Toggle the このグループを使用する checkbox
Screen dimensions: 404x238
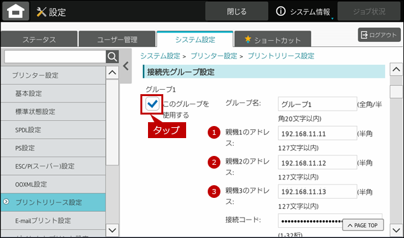(x=152, y=104)
